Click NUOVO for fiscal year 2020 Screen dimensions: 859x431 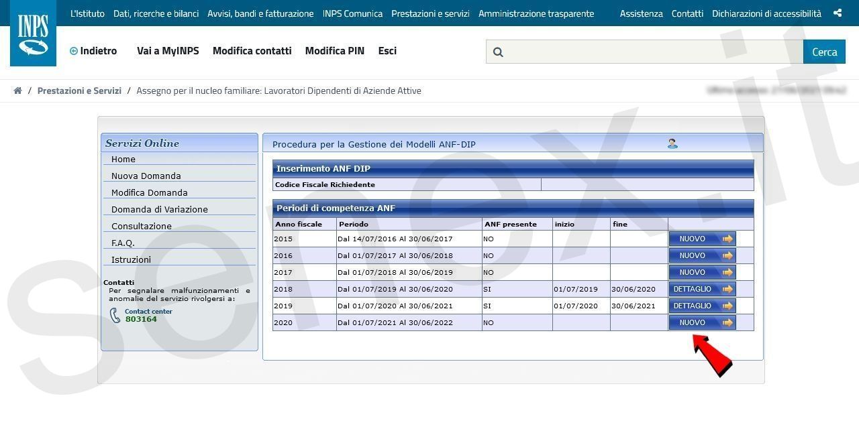point(702,322)
